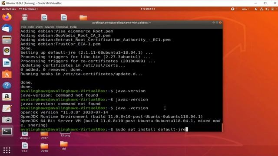The image size is (278, 156).
Task: Open the Help dock icon
Action: pyautogui.click(x=7, y=86)
